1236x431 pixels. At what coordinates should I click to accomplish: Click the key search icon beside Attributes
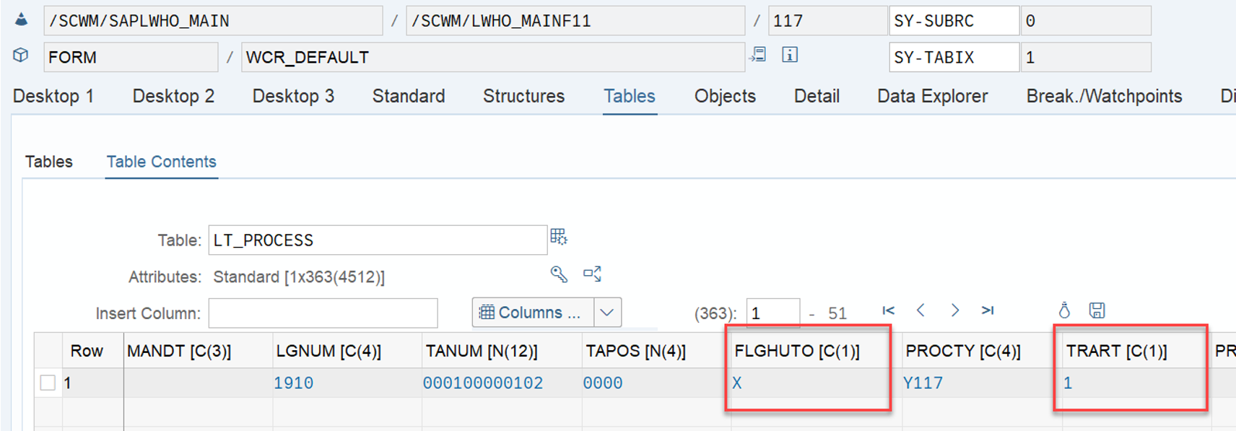pyautogui.click(x=559, y=274)
